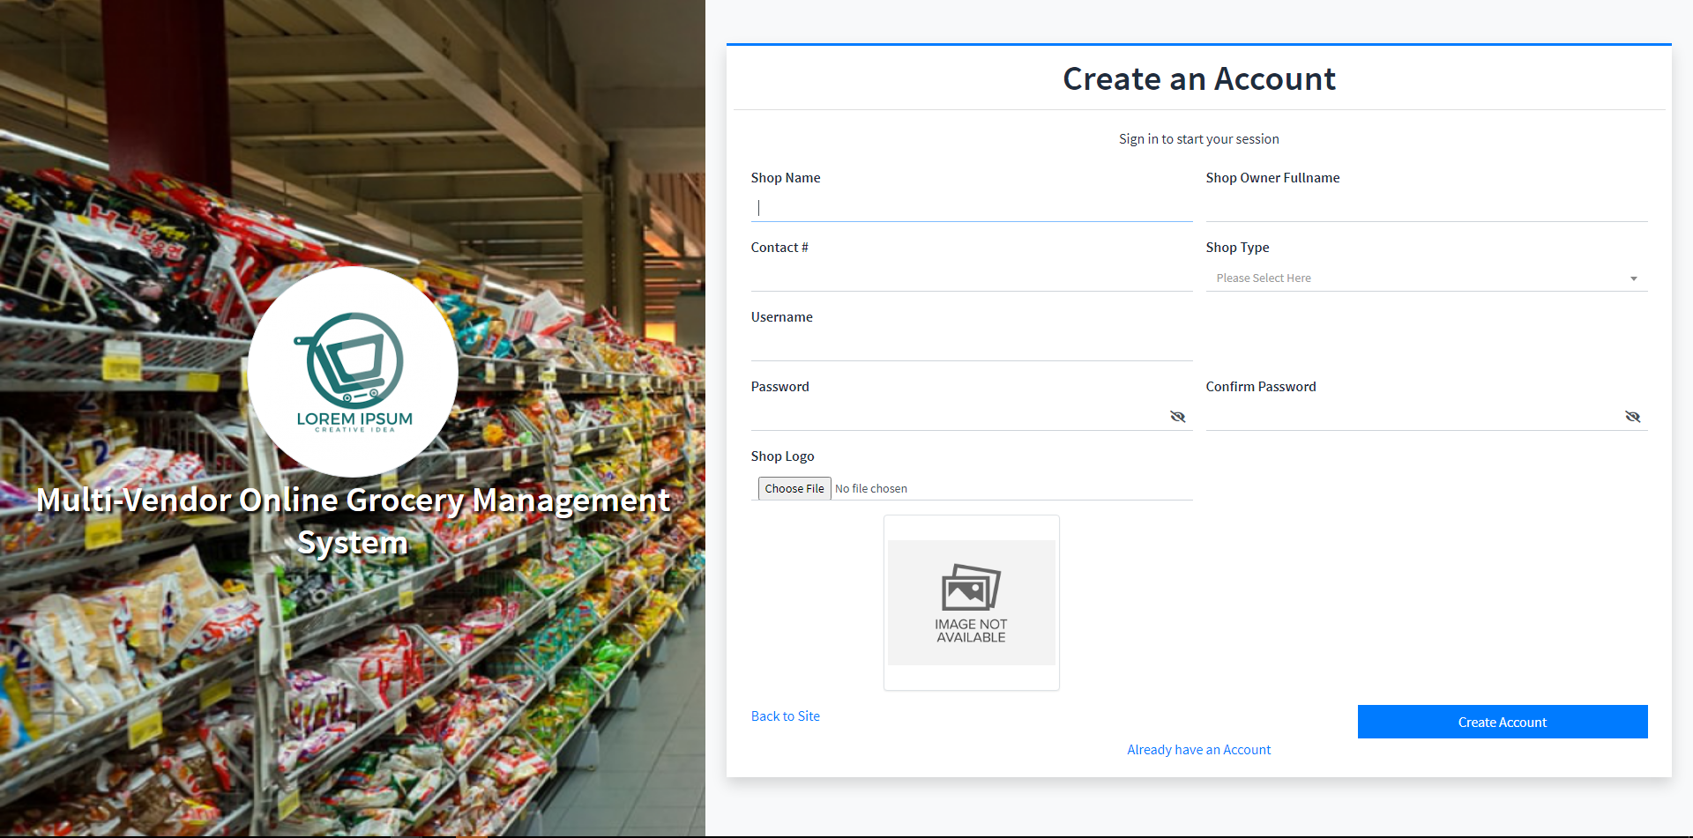1693x838 pixels.
Task: Focus the Shop Owner Fullname field
Action: (x=1426, y=208)
